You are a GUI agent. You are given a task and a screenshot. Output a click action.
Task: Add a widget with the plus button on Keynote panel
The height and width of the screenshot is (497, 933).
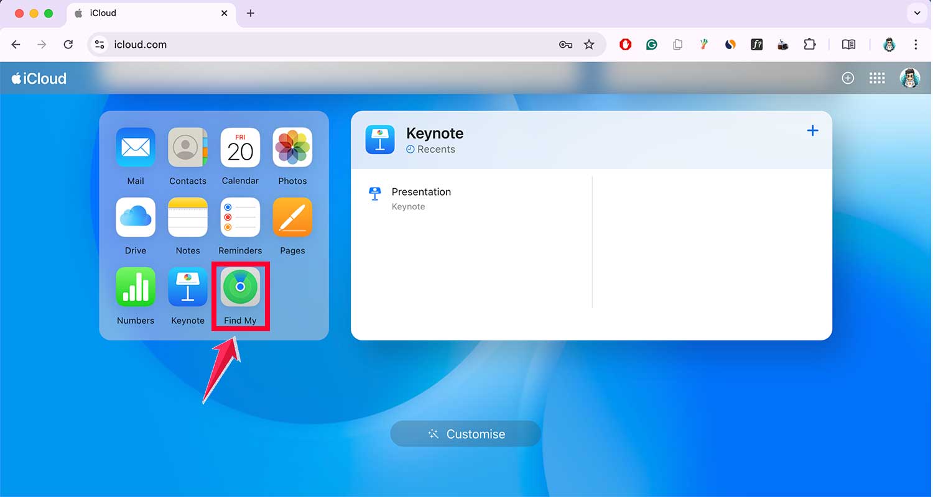tap(812, 130)
